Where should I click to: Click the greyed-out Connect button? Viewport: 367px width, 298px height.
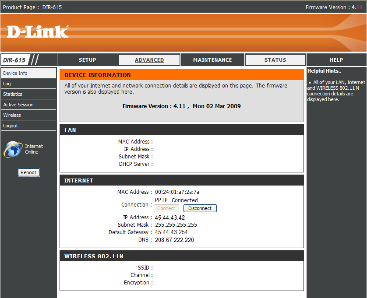[166, 208]
